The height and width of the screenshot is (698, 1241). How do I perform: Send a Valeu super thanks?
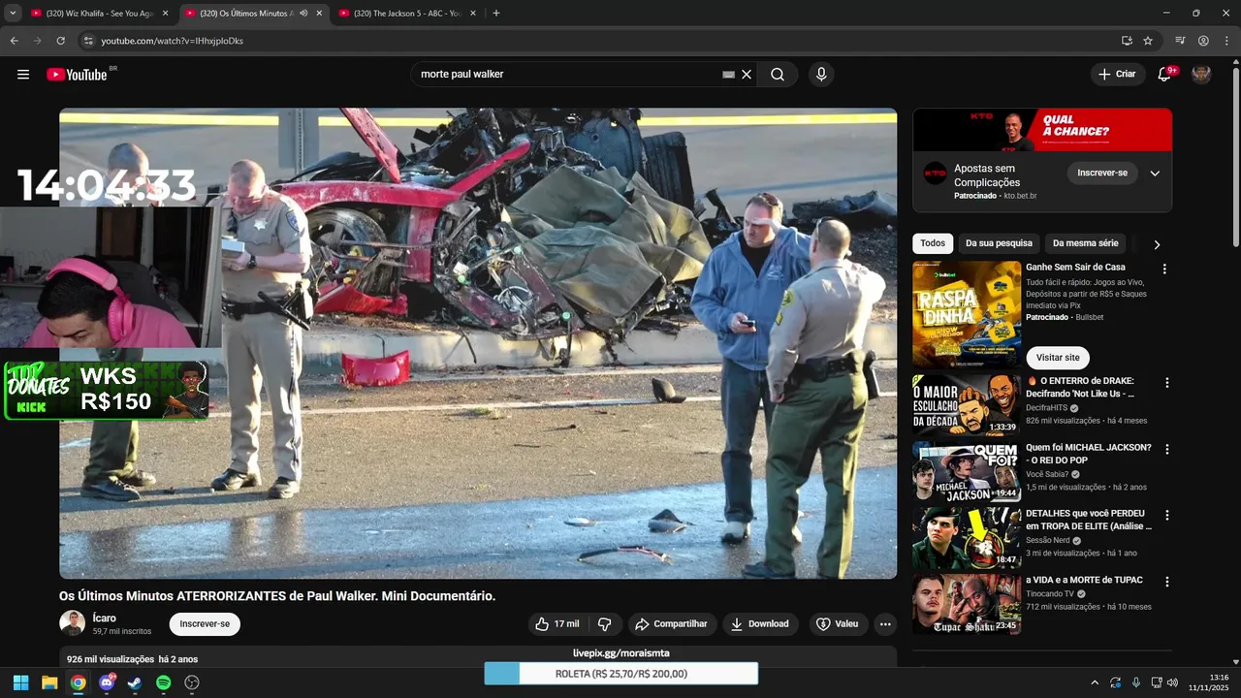pyautogui.click(x=837, y=624)
